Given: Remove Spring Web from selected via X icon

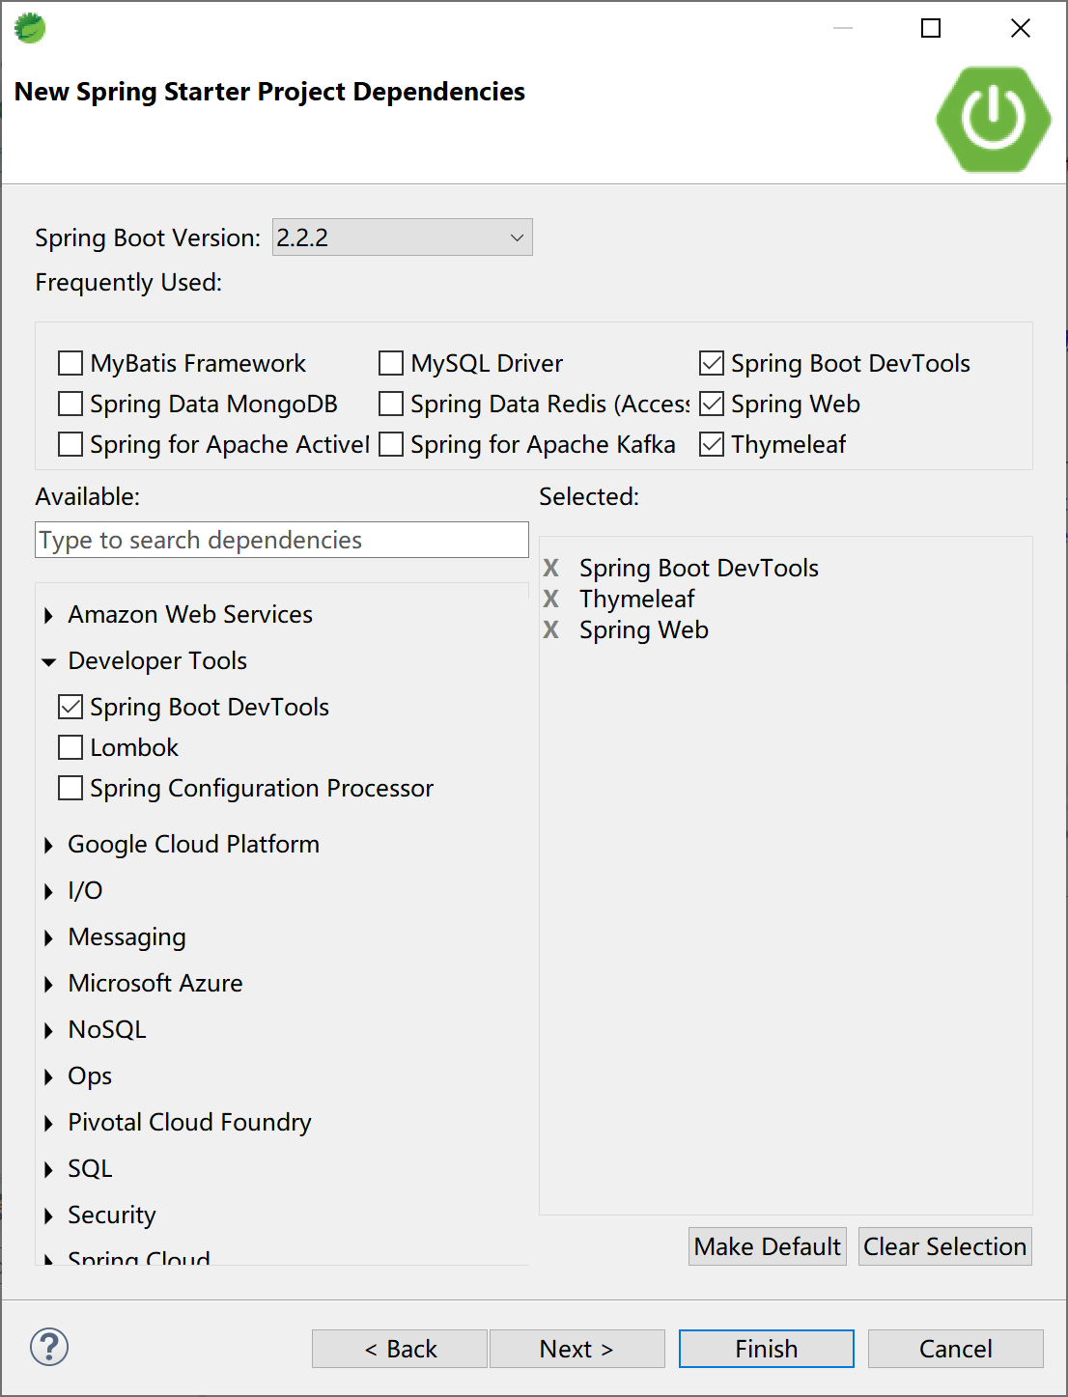Looking at the screenshot, I should coord(551,629).
